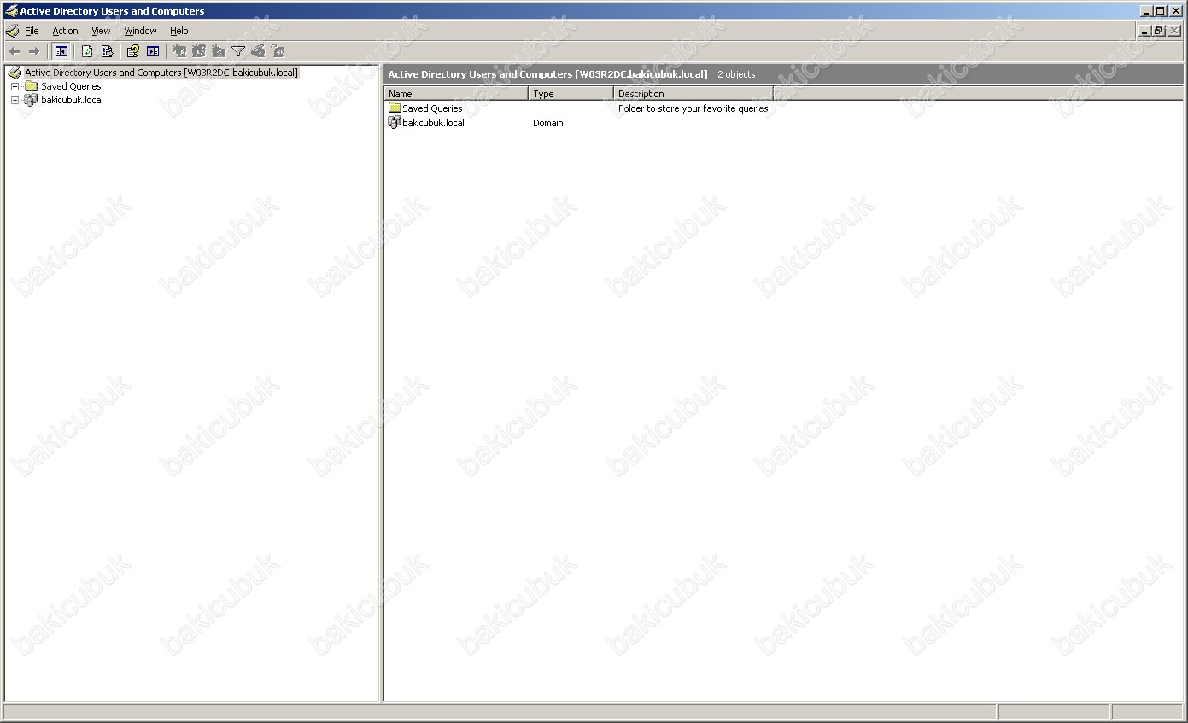Click the '2 objects' count in the header

pos(736,74)
